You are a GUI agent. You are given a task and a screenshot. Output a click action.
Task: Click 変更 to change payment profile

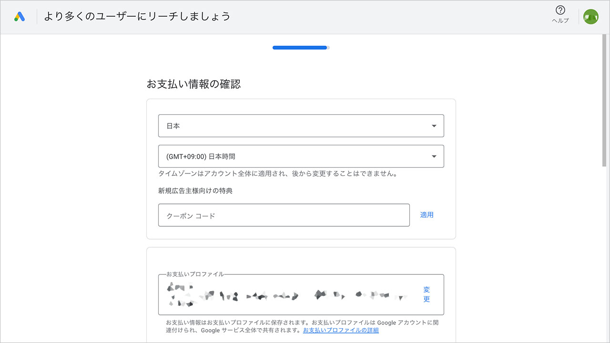pyautogui.click(x=426, y=294)
